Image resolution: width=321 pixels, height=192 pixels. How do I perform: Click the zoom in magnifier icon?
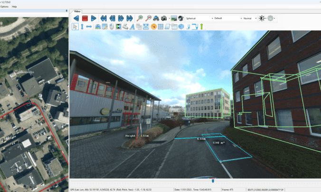point(140,18)
